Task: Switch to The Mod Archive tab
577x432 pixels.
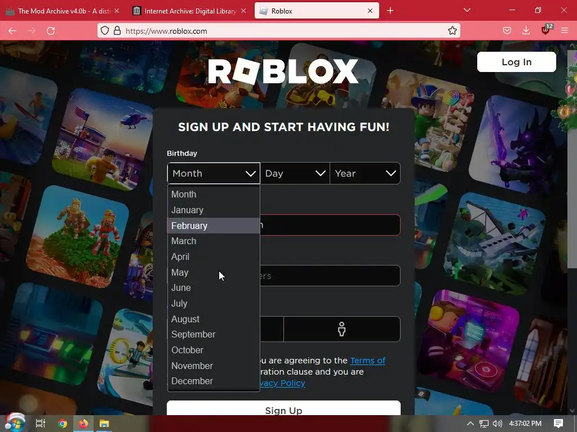Action: 63,11
